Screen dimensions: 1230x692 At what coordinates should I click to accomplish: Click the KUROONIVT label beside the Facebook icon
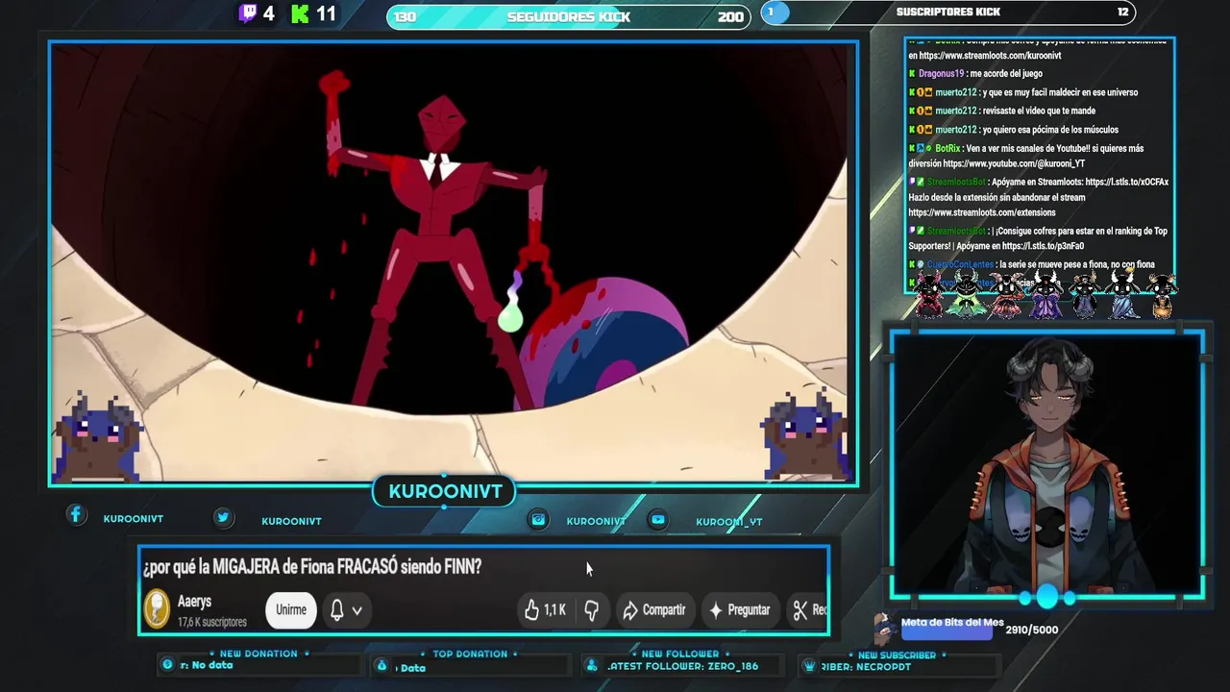(x=134, y=519)
